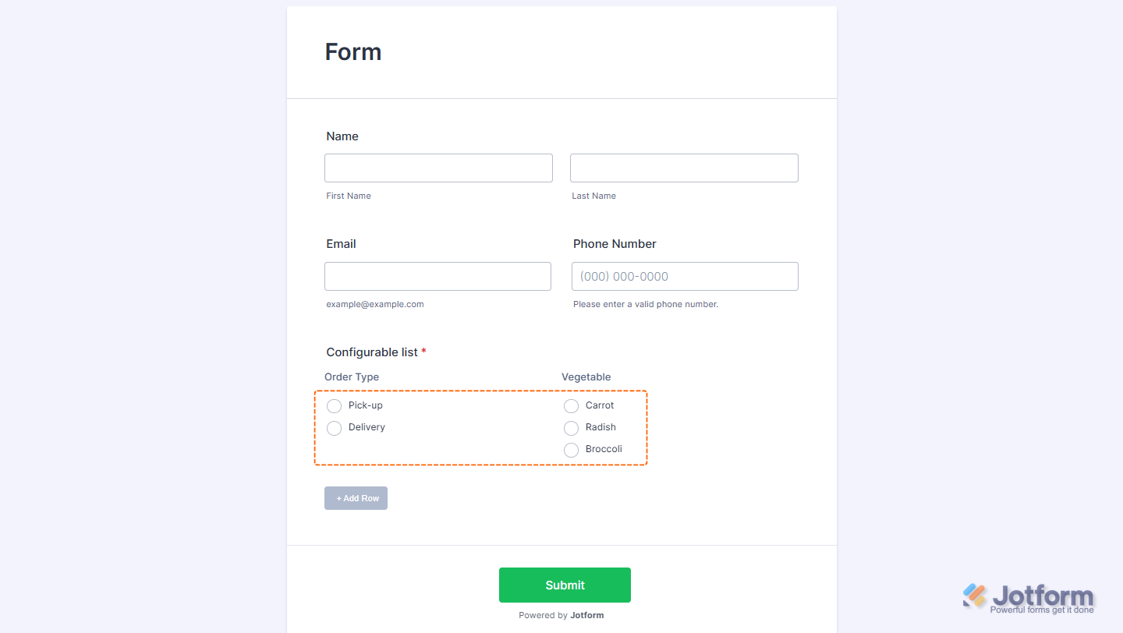Click the Phone Number label
The width and height of the screenshot is (1123, 633).
tap(615, 244)
